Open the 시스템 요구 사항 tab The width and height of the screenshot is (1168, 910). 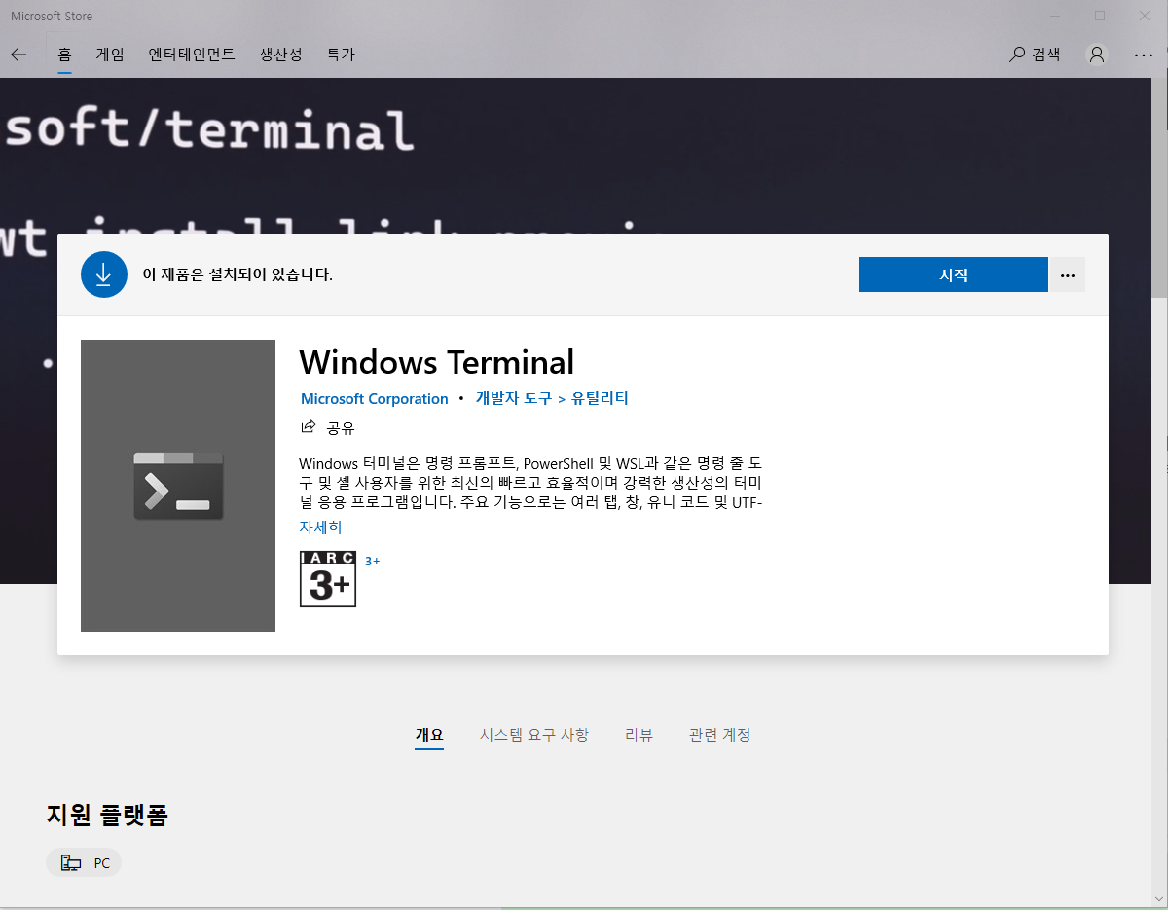tap(533, 735)
